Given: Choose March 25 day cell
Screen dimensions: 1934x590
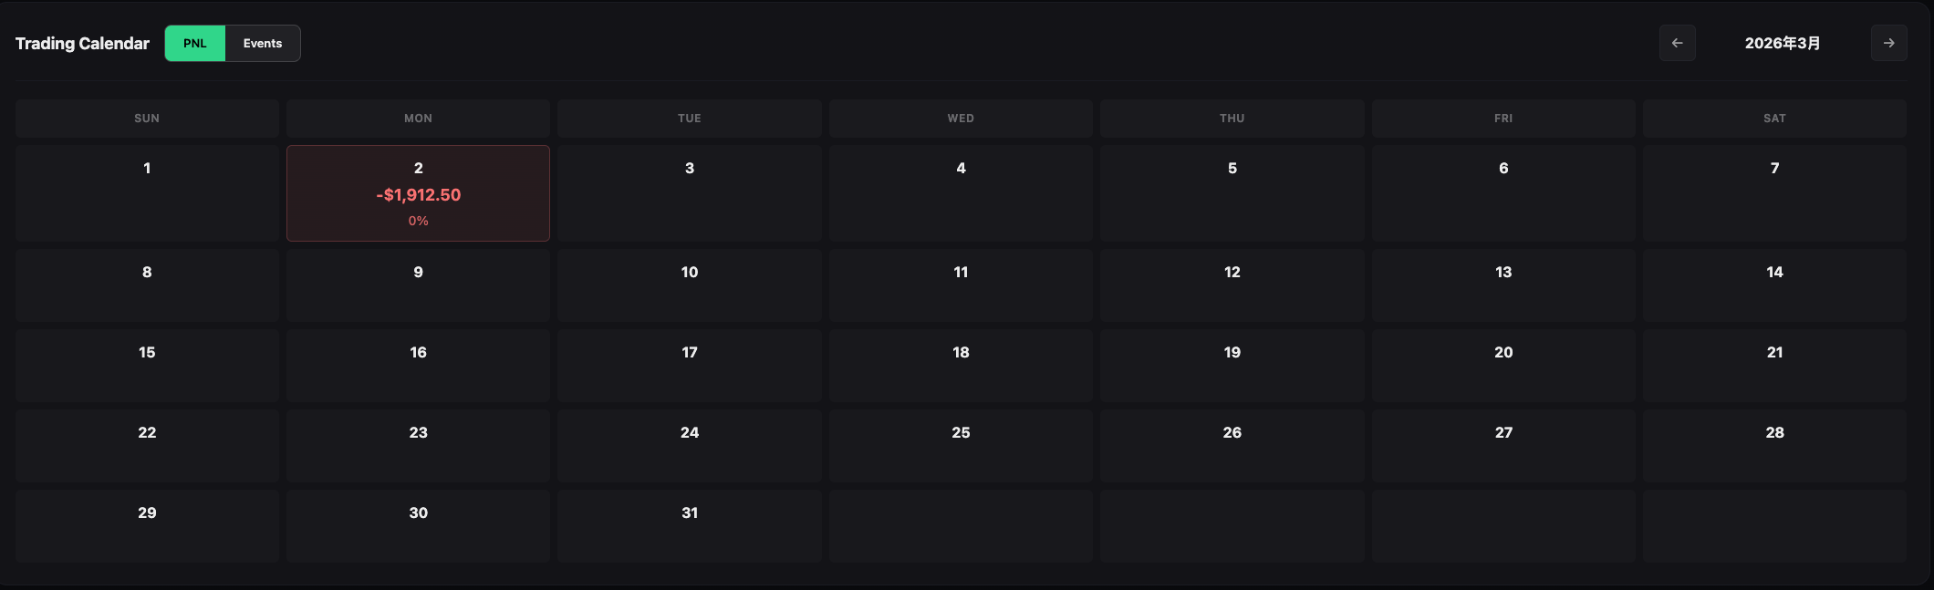Looking at the screenshot, I should (x=961, y=445).
